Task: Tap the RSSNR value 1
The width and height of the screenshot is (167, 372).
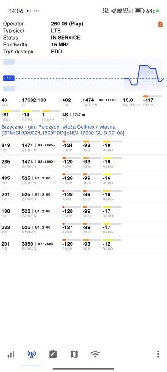Action: pyautogui.click(x=43, y=115)
